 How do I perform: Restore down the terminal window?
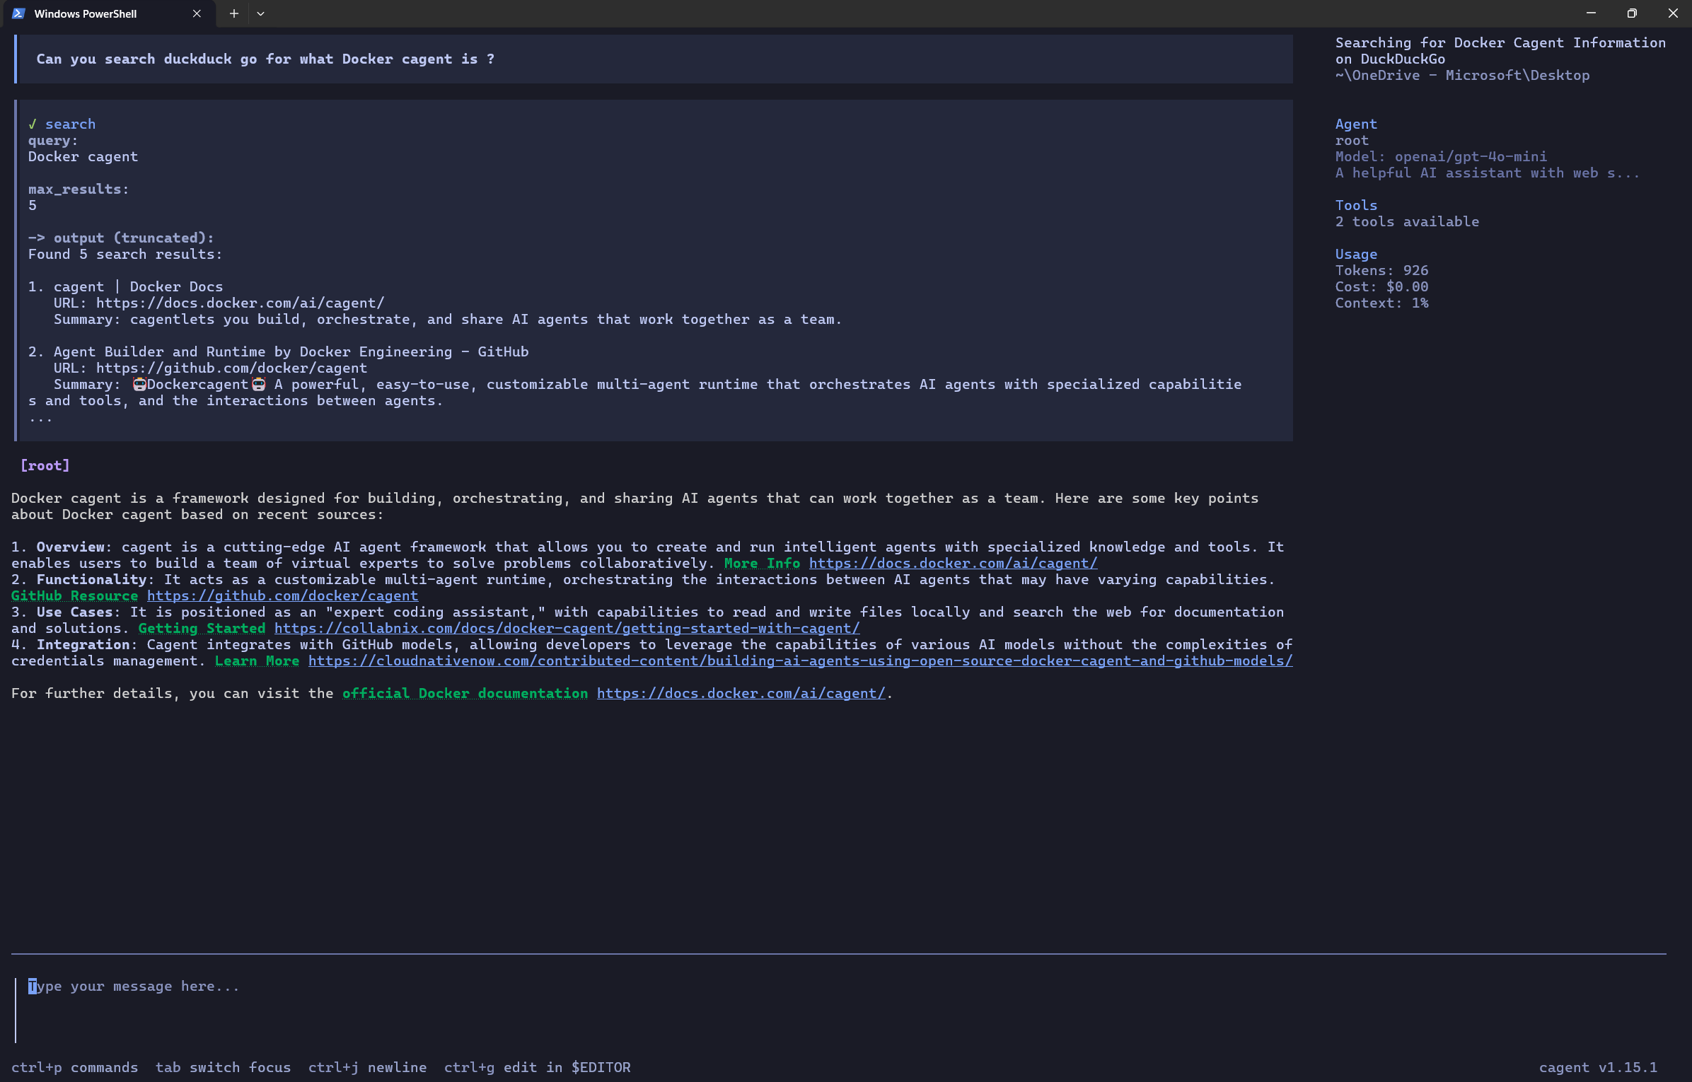tap(1632, 13)
